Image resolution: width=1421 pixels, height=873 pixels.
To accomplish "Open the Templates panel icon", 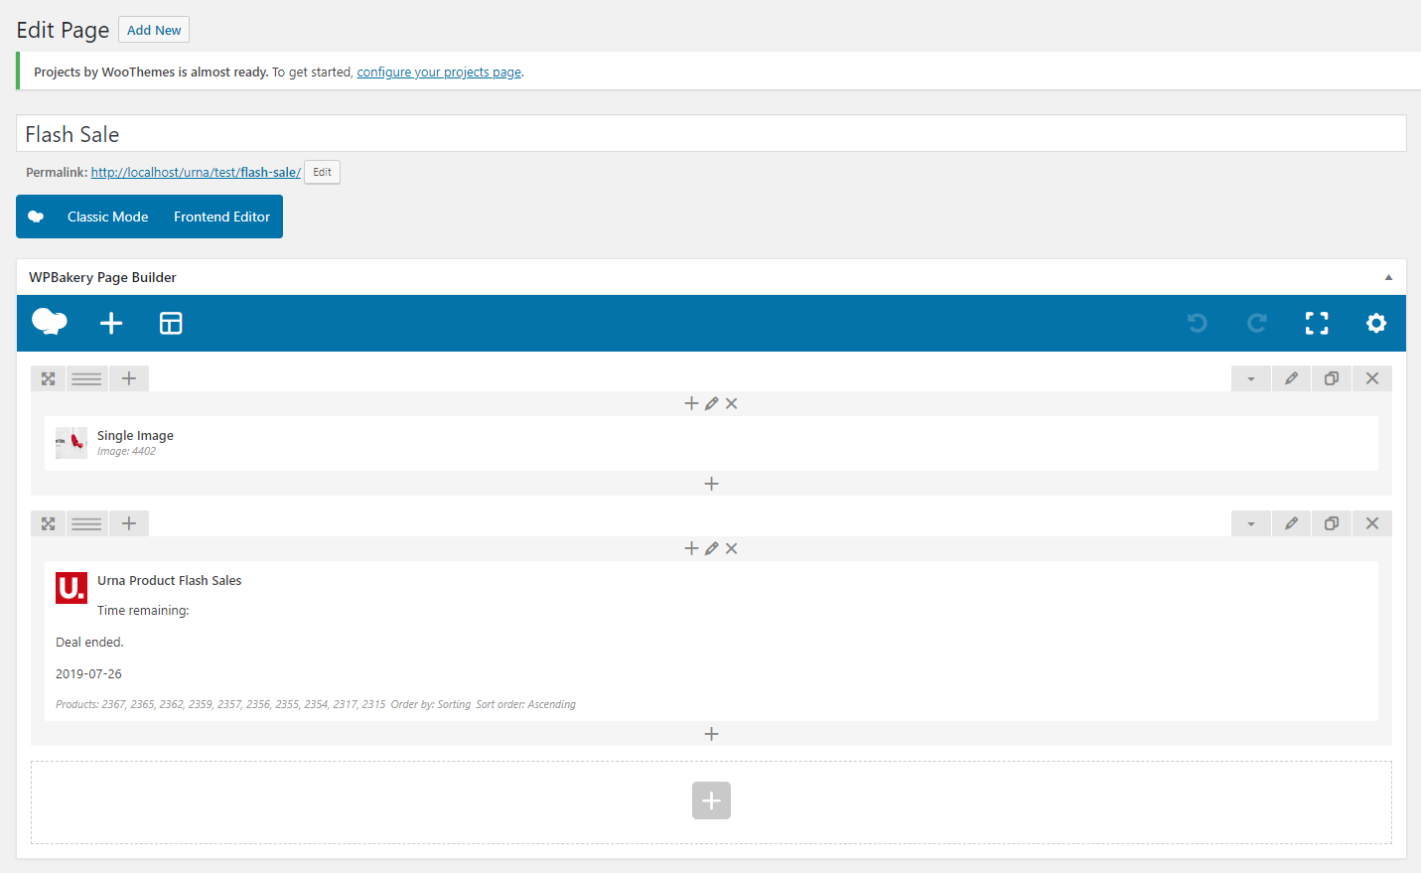I will (x=171, y=323).
